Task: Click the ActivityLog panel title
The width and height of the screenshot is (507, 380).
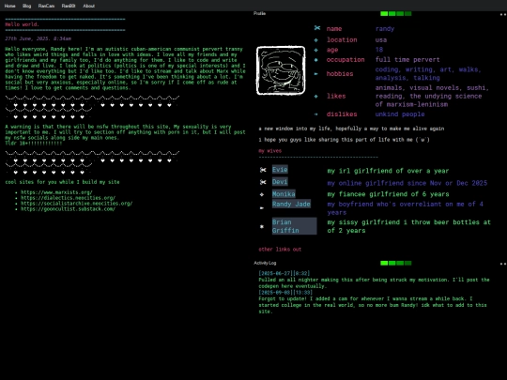Action: 265,263
